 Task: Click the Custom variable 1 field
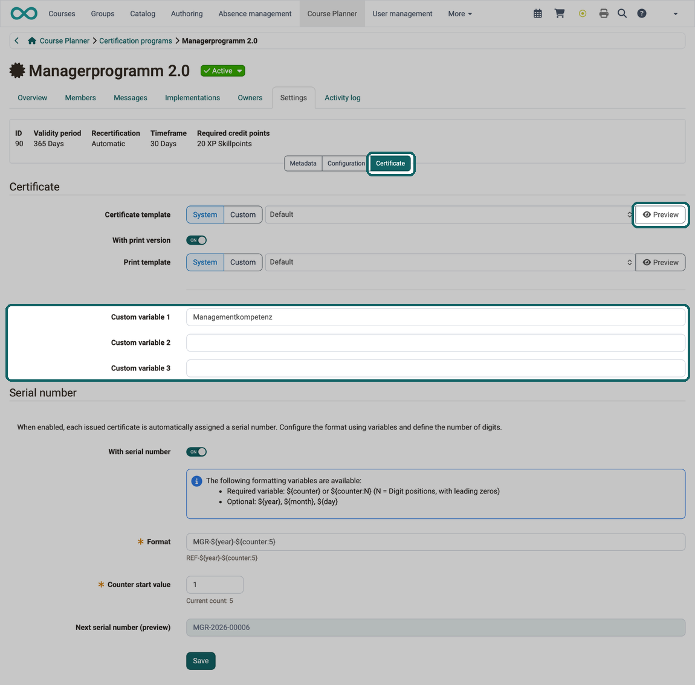click(x=436, y=317)
